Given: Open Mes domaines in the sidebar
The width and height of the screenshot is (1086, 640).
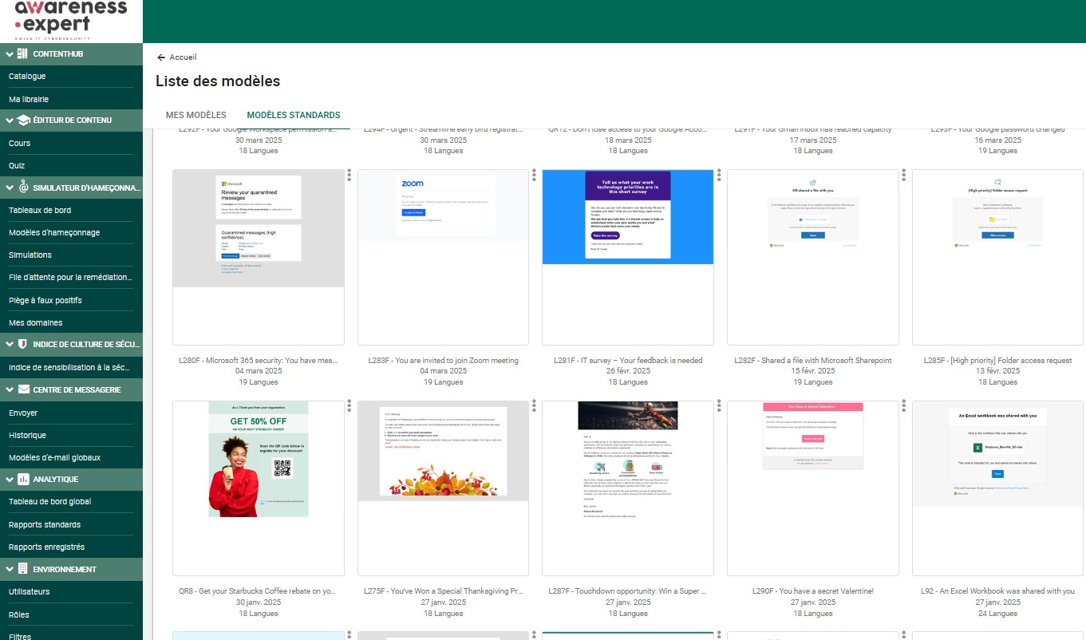Looking at the screenshot, I should point(35,323).
